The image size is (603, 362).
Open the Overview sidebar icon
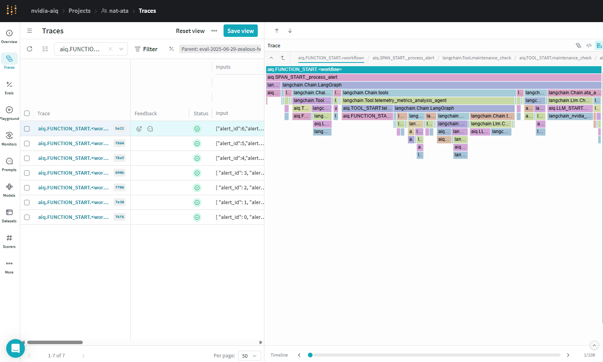click(x=9, y=36)
